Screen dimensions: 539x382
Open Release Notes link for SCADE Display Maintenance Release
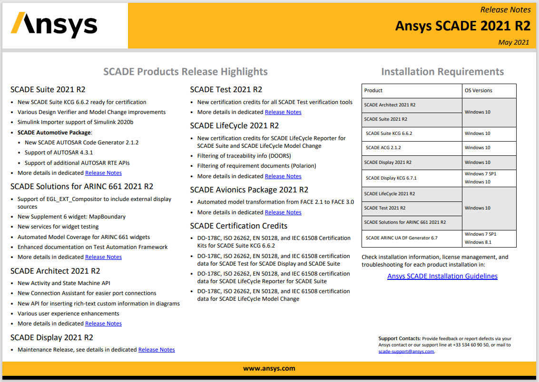coord(157,350)
